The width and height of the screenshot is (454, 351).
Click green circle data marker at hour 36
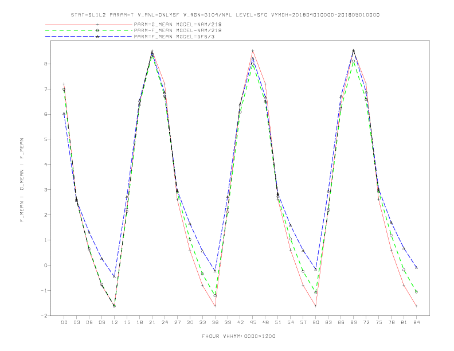pyautogui.click(x=215, y=296)
